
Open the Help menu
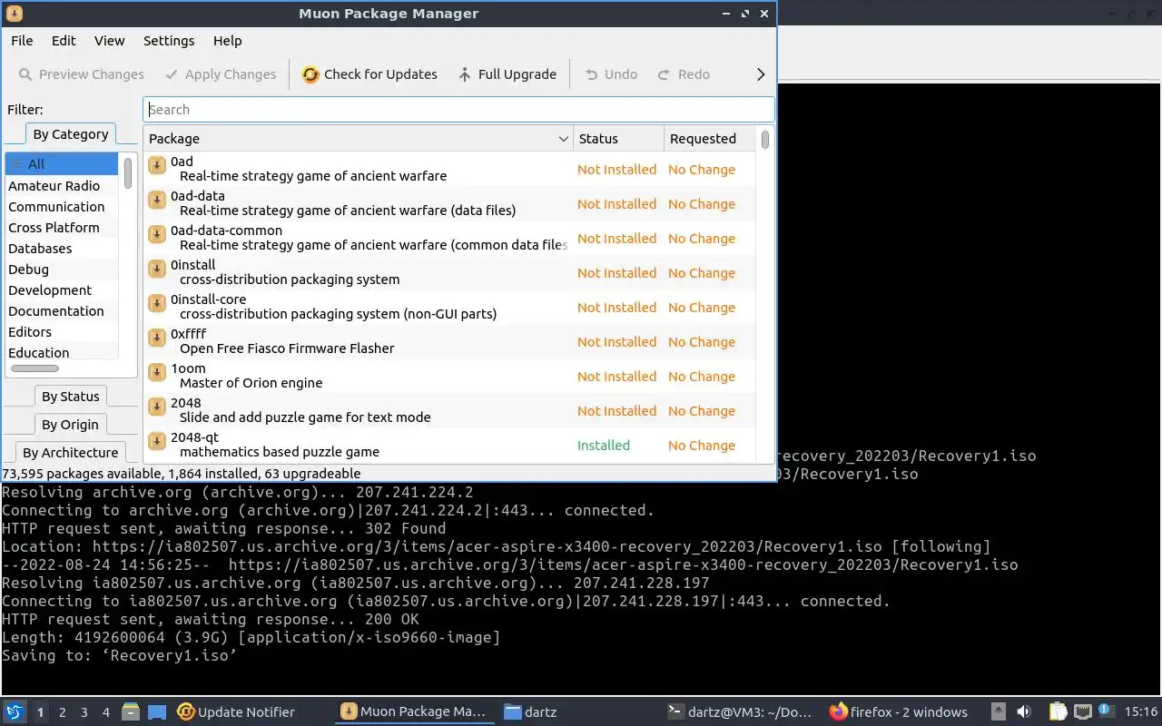coord(228,41)
